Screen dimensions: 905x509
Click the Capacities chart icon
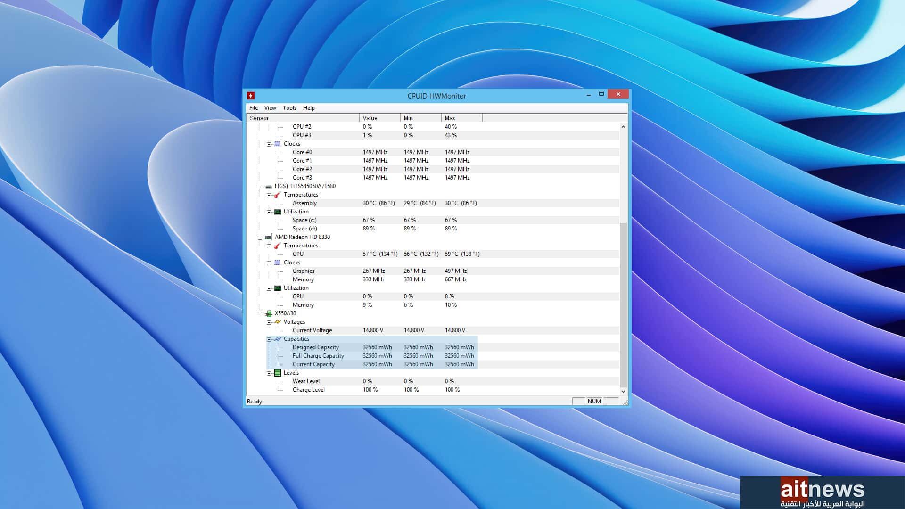[278, 339]
